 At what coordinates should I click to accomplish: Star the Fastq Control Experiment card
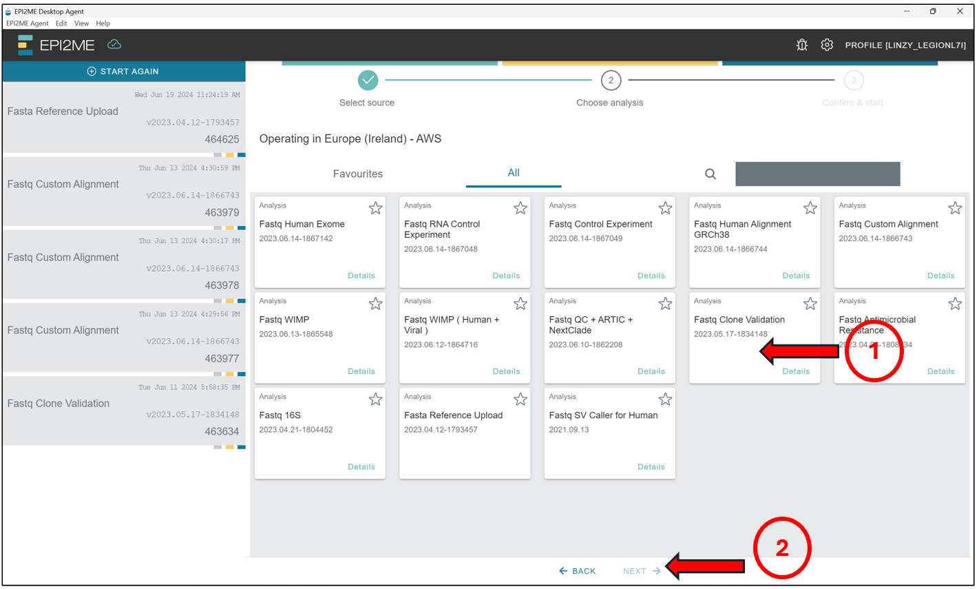[x=665, y=208]
